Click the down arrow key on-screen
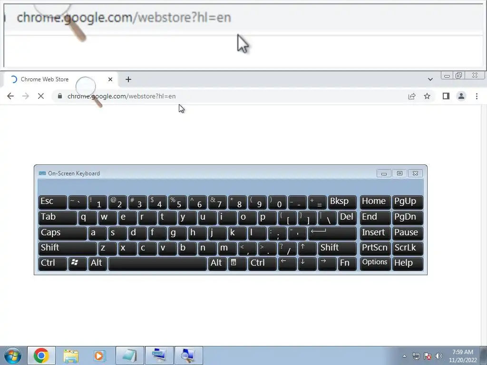 pos(307,264)
